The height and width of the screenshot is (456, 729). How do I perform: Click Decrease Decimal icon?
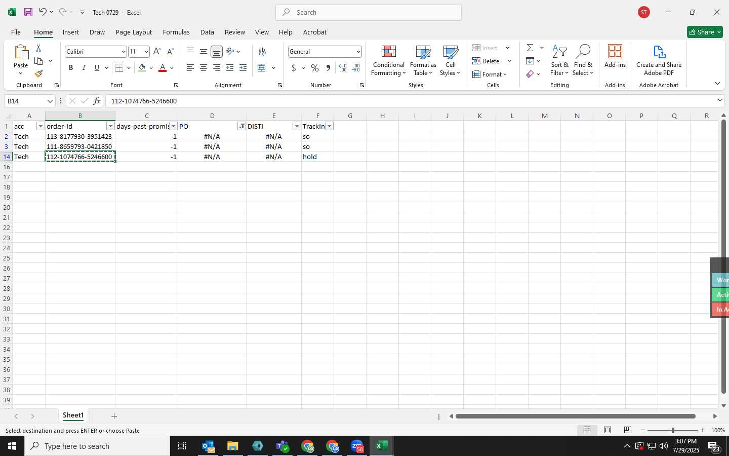click(356, 68)
